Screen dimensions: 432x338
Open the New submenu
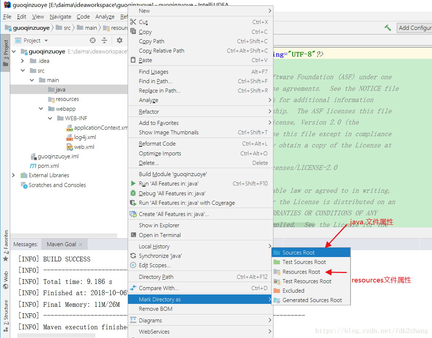coord(201,11)
